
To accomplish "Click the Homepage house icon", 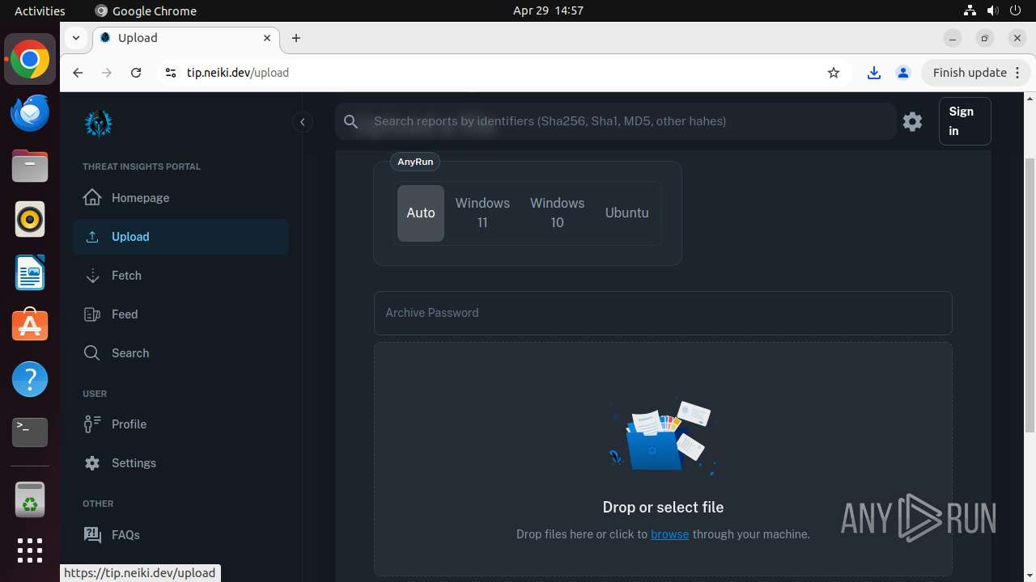I will click(92, 197).
